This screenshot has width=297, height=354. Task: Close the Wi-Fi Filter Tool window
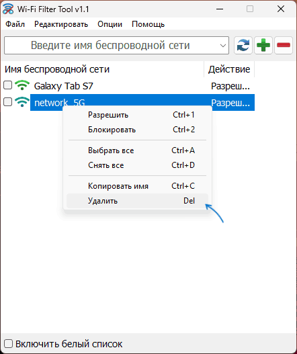(281, 9)
